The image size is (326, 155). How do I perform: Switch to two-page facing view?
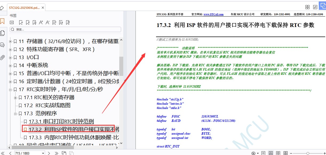point(278,153)
